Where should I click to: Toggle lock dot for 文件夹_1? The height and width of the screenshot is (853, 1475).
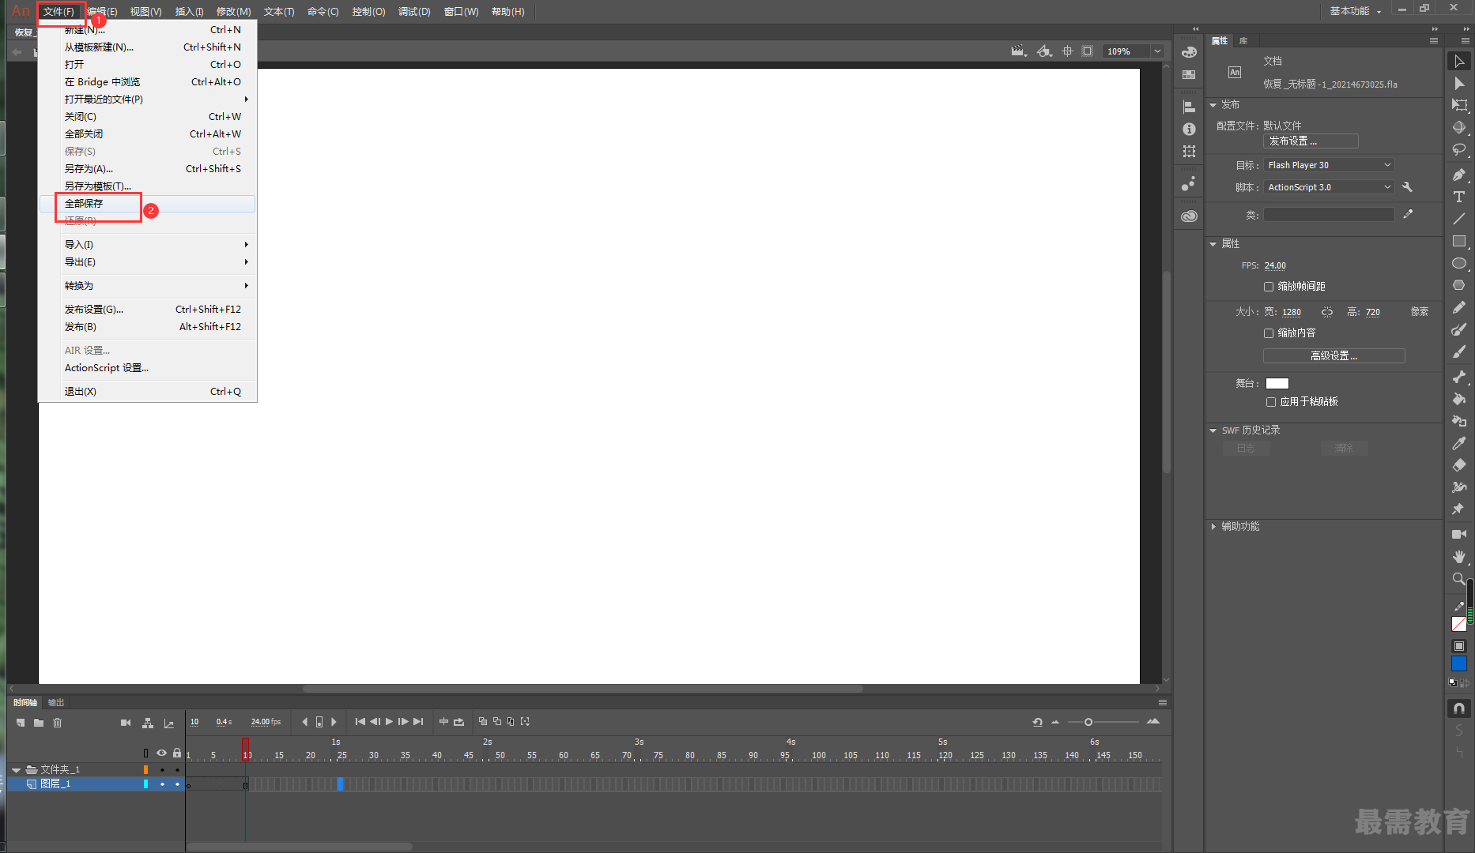tap(177, 769)
